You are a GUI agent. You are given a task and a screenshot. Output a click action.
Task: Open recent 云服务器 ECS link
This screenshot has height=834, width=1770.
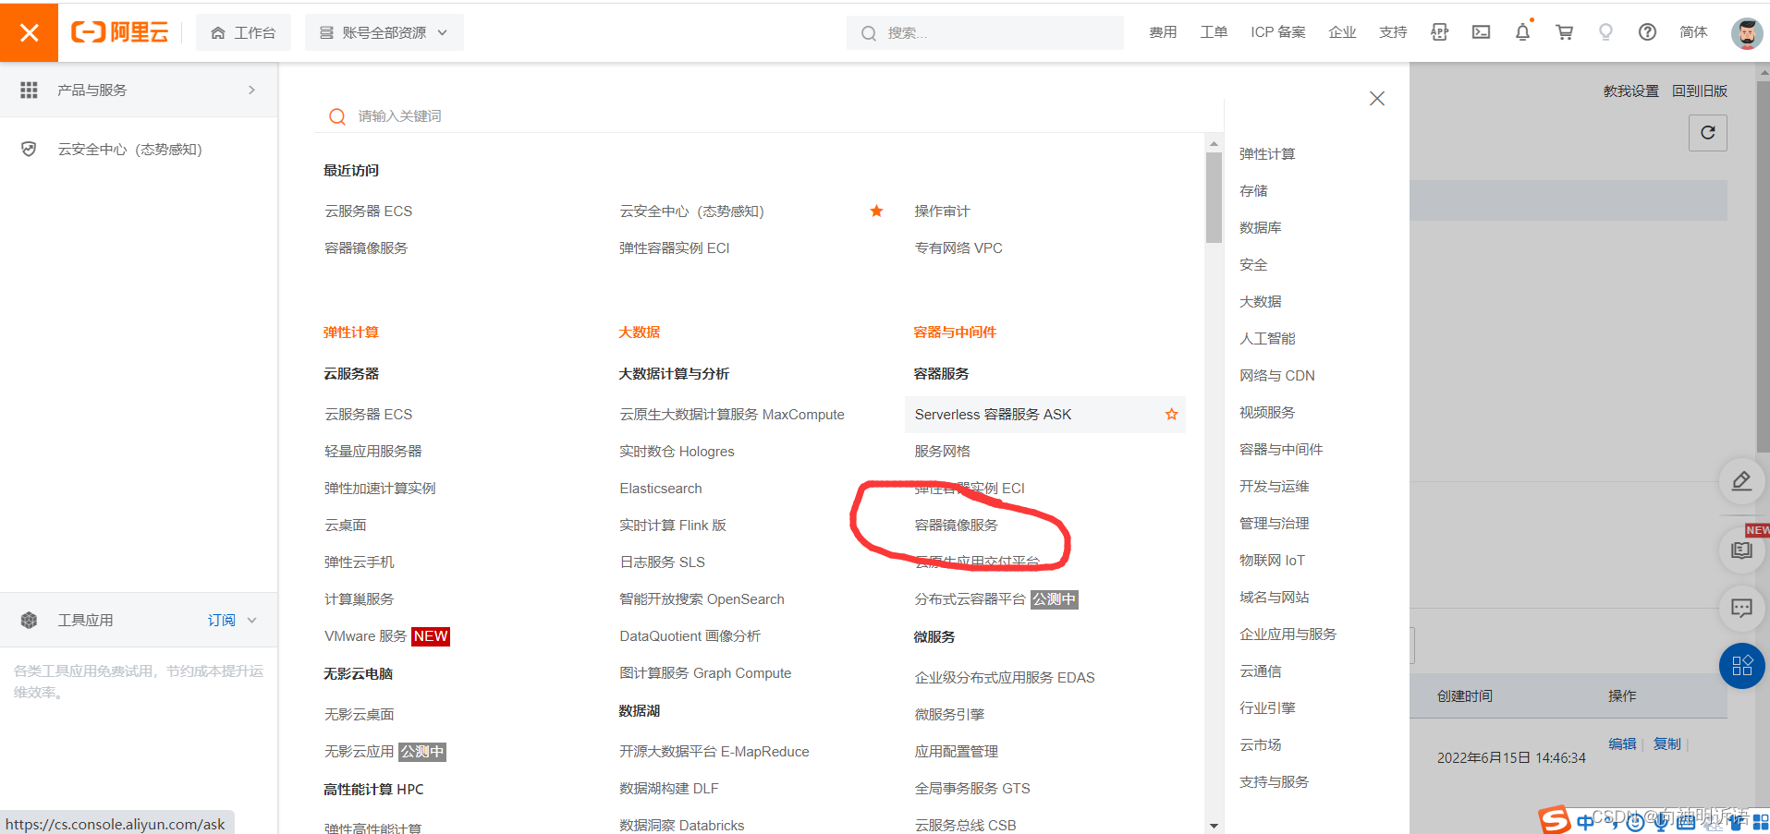point(368,211)
